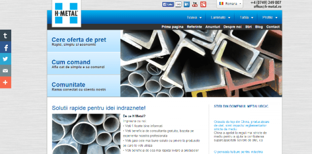Open the Tabla dropdown menu

(x=246, y=17)
